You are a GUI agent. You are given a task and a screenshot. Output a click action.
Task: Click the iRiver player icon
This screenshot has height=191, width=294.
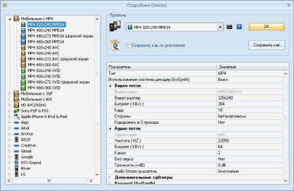click(16, 168)
